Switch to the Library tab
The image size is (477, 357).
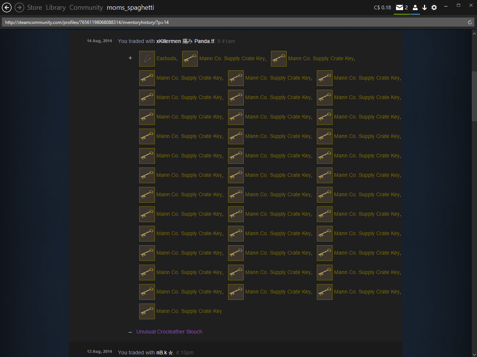(56, 7)
